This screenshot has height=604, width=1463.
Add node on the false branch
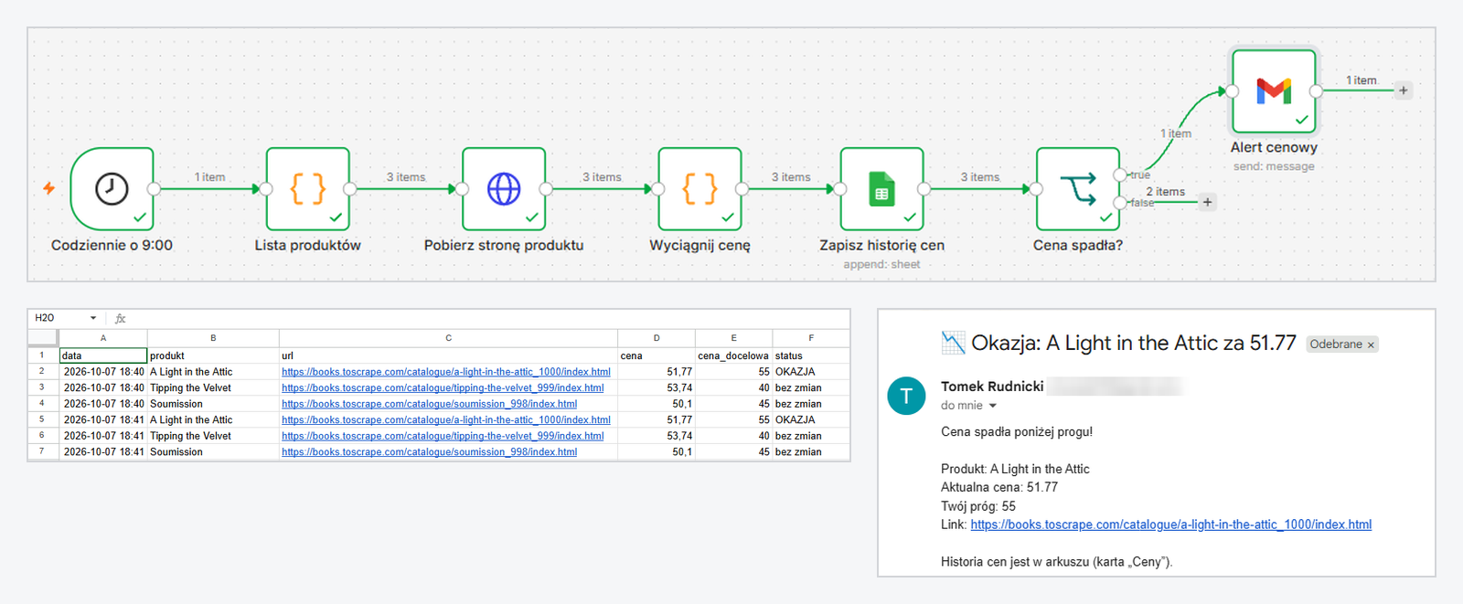[1208, 202]
